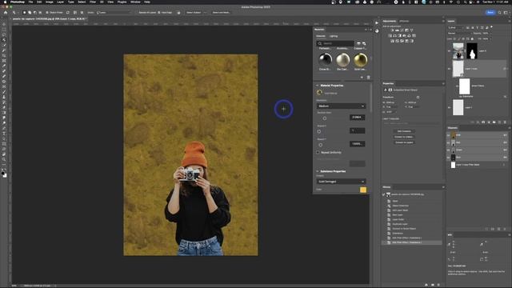Open the Window menu
512x288 pixels.
135,2
